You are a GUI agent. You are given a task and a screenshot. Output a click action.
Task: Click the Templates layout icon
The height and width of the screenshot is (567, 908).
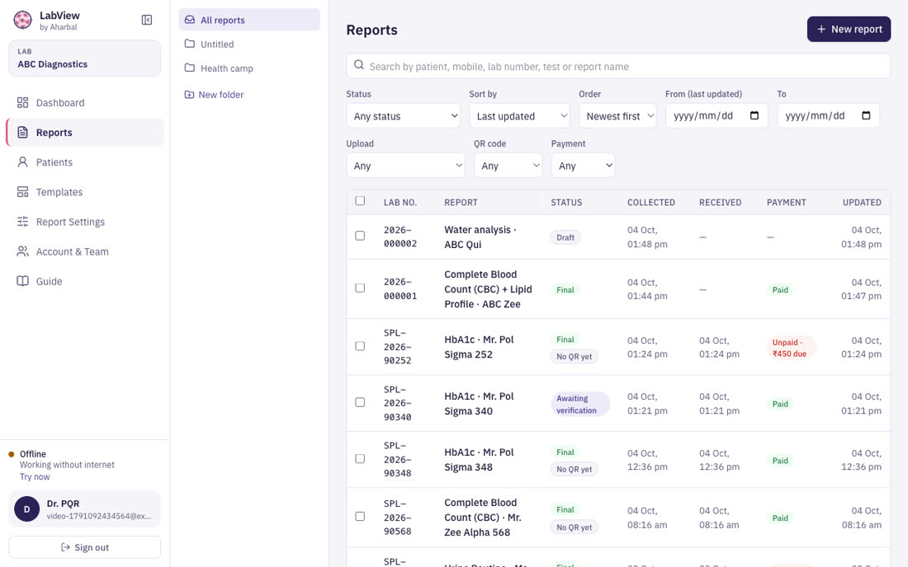point(22,192)
